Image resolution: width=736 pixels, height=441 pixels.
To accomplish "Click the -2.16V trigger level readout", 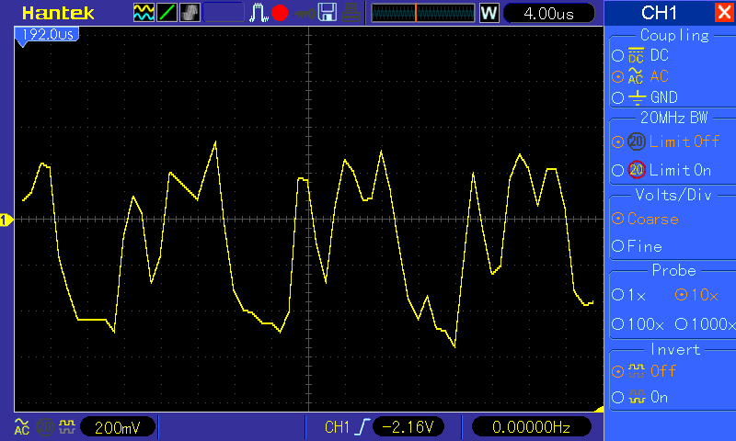I will pos(408,427).
